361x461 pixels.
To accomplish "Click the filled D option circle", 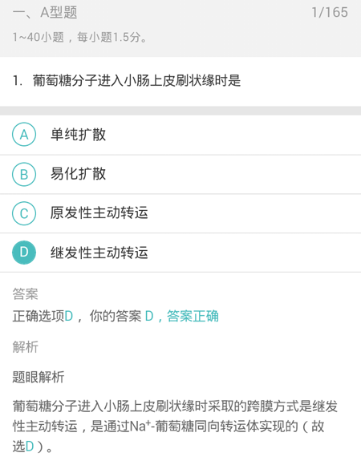I will coord(24,253).
